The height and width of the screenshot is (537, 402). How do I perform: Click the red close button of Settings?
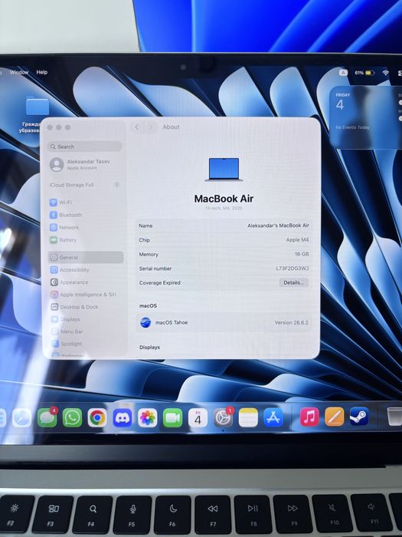[x=50, y=127]
